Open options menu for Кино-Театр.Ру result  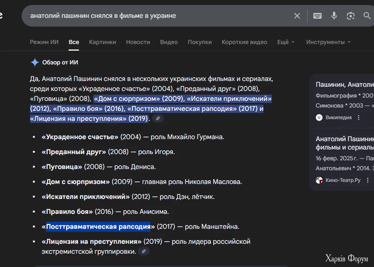pyautogui.click(x=368, y=180)
